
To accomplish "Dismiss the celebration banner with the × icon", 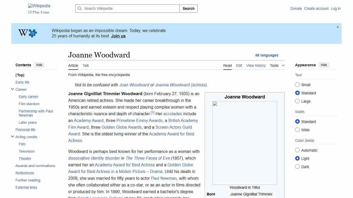I will pyautogui.click(x=337, y=27).
